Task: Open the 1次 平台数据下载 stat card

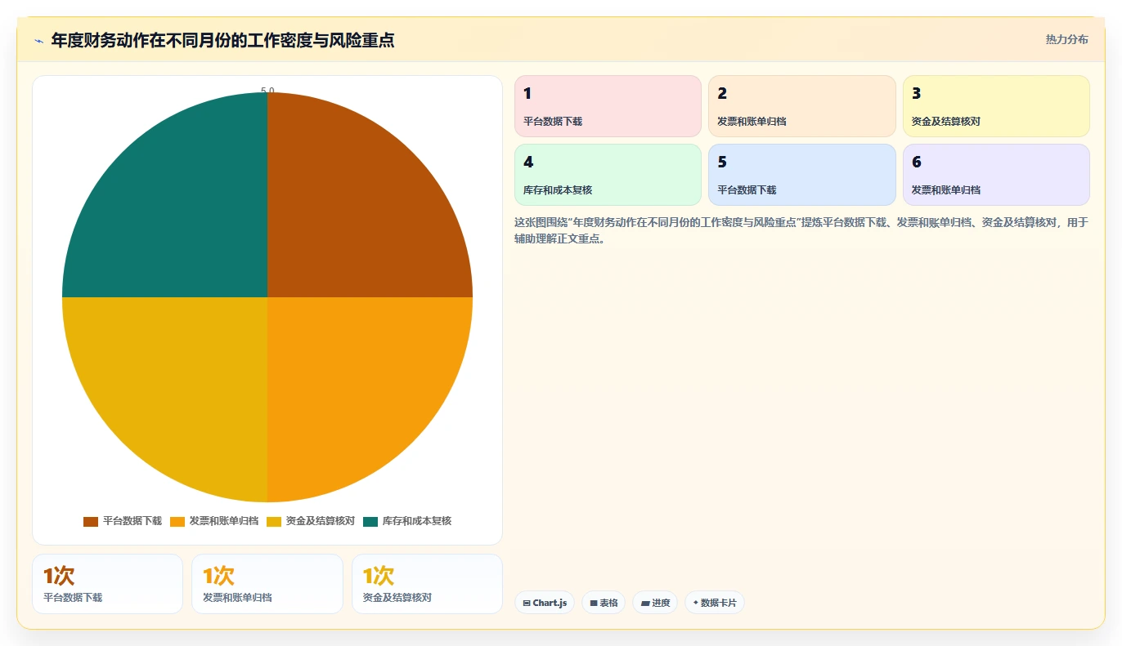Action: coord(107,584)
